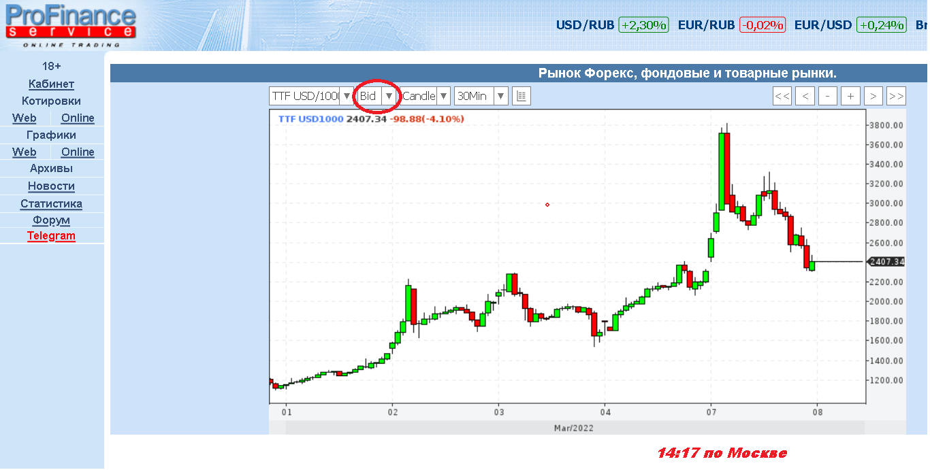Viewport: 930px width, 470px height.
Task: Open the TTF USD/1000 instrument dropdown
Action: (x=310, y=96)
